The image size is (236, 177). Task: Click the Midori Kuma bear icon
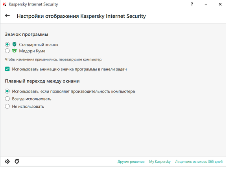click(x=15, y=51)
